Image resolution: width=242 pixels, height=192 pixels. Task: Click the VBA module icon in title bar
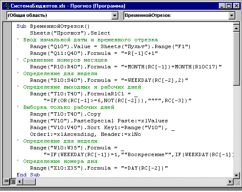[x=6, y=6]
